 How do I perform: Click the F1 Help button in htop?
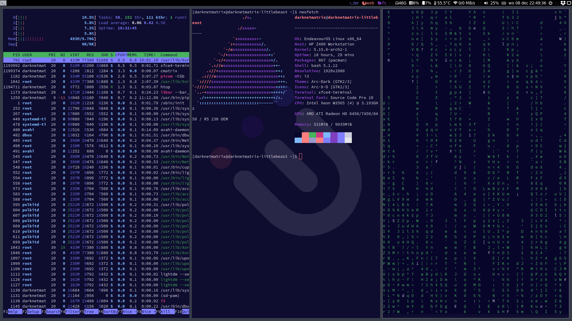(x=13, y=312)
